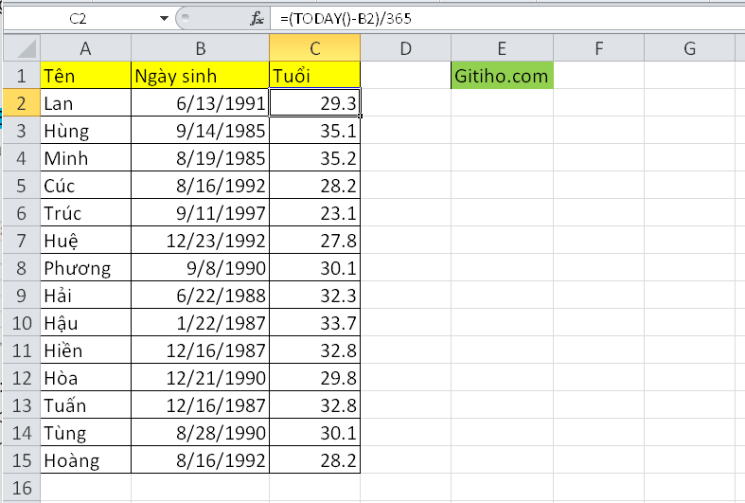Select the age cell 33.7

pos(314,323)
